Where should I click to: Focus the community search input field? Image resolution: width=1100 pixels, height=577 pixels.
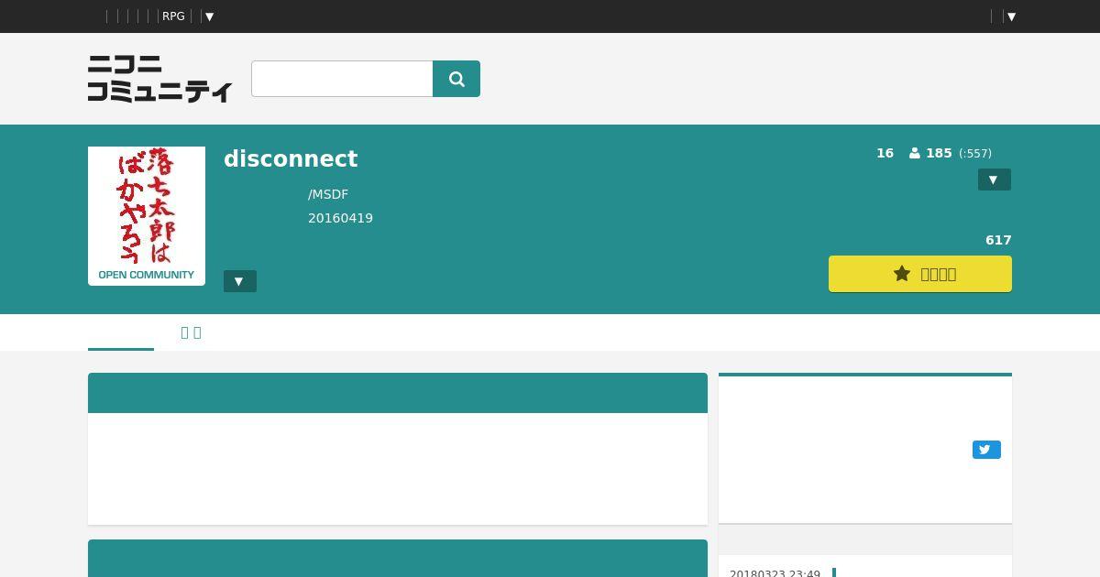(342, 79)
